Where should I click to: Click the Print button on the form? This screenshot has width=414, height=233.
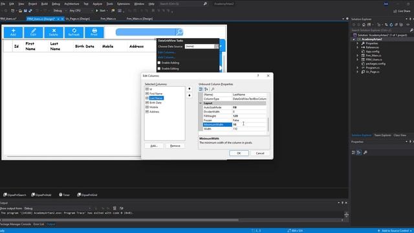point(94,32)
